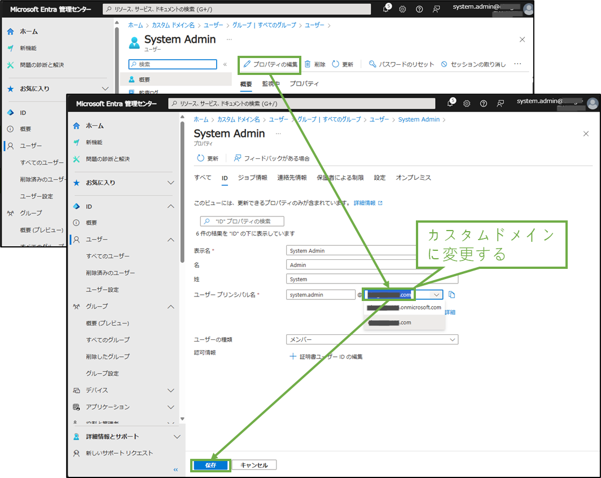Close the front window properties pane
This screenshot has width=601, height=478.
(x=586, y=134)
